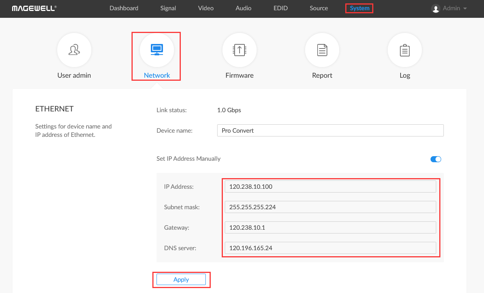Go to the Dashboard tab
This screenshot has height=293, width=484.
124,8
